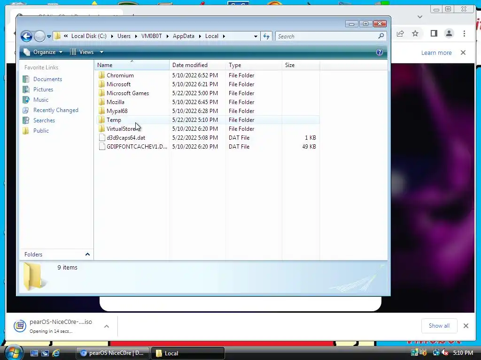The height and width of the screenshot is (360, 481).
Task: Select the Chromium folder icon
Action: pyautogui.click(x=102, y=75)
